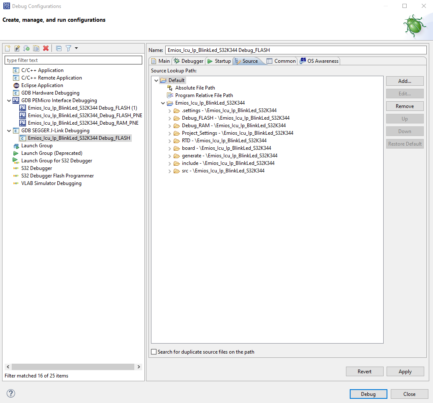This screenshot has width=433, height=403.
Task: Create a new launch configuration prototype
Action: (17, 48)
